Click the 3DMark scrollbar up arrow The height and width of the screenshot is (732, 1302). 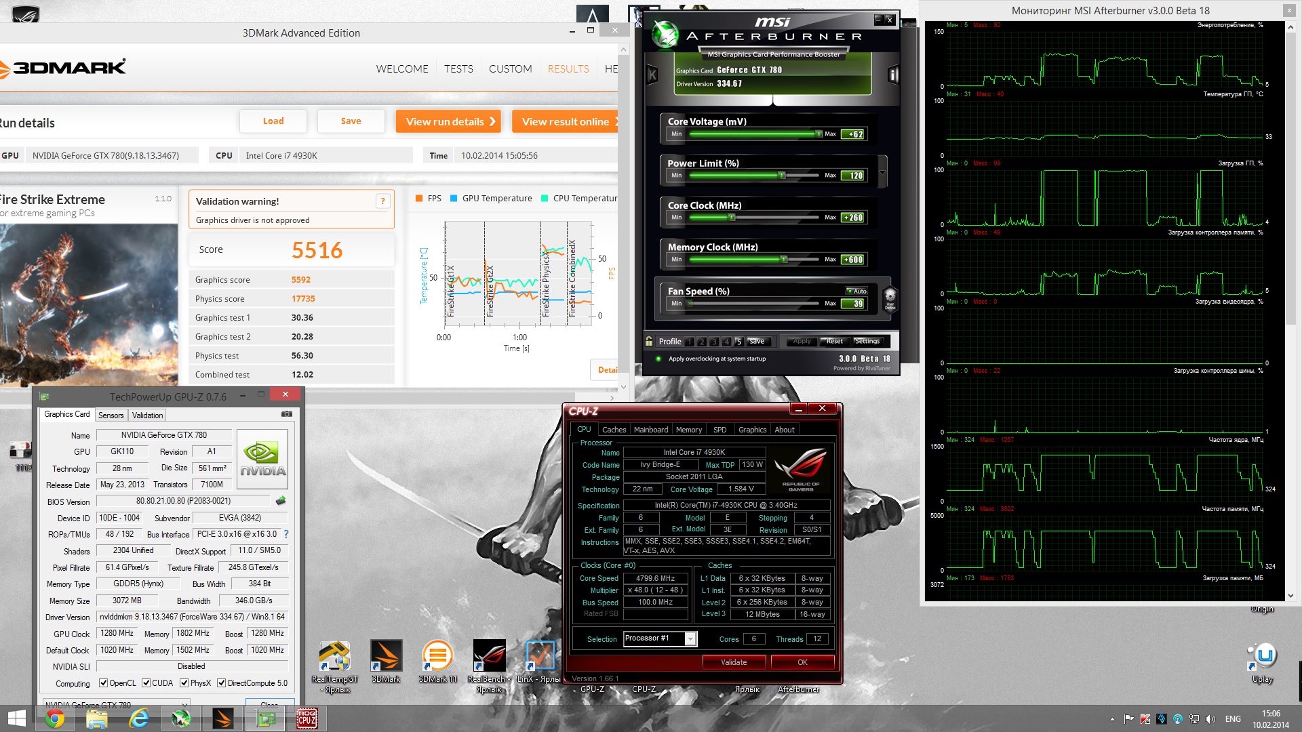pos(623,49)
